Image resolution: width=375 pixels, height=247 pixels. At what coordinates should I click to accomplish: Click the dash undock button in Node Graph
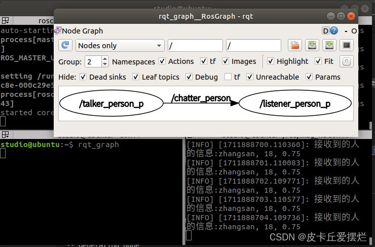346,31
